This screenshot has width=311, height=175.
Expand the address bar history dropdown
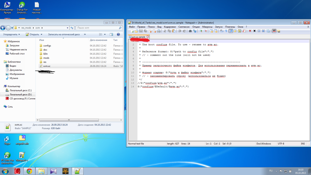68,28
